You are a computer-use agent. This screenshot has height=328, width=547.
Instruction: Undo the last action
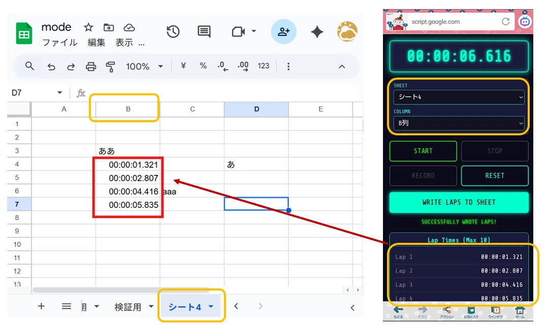click(x=51, y=66)
